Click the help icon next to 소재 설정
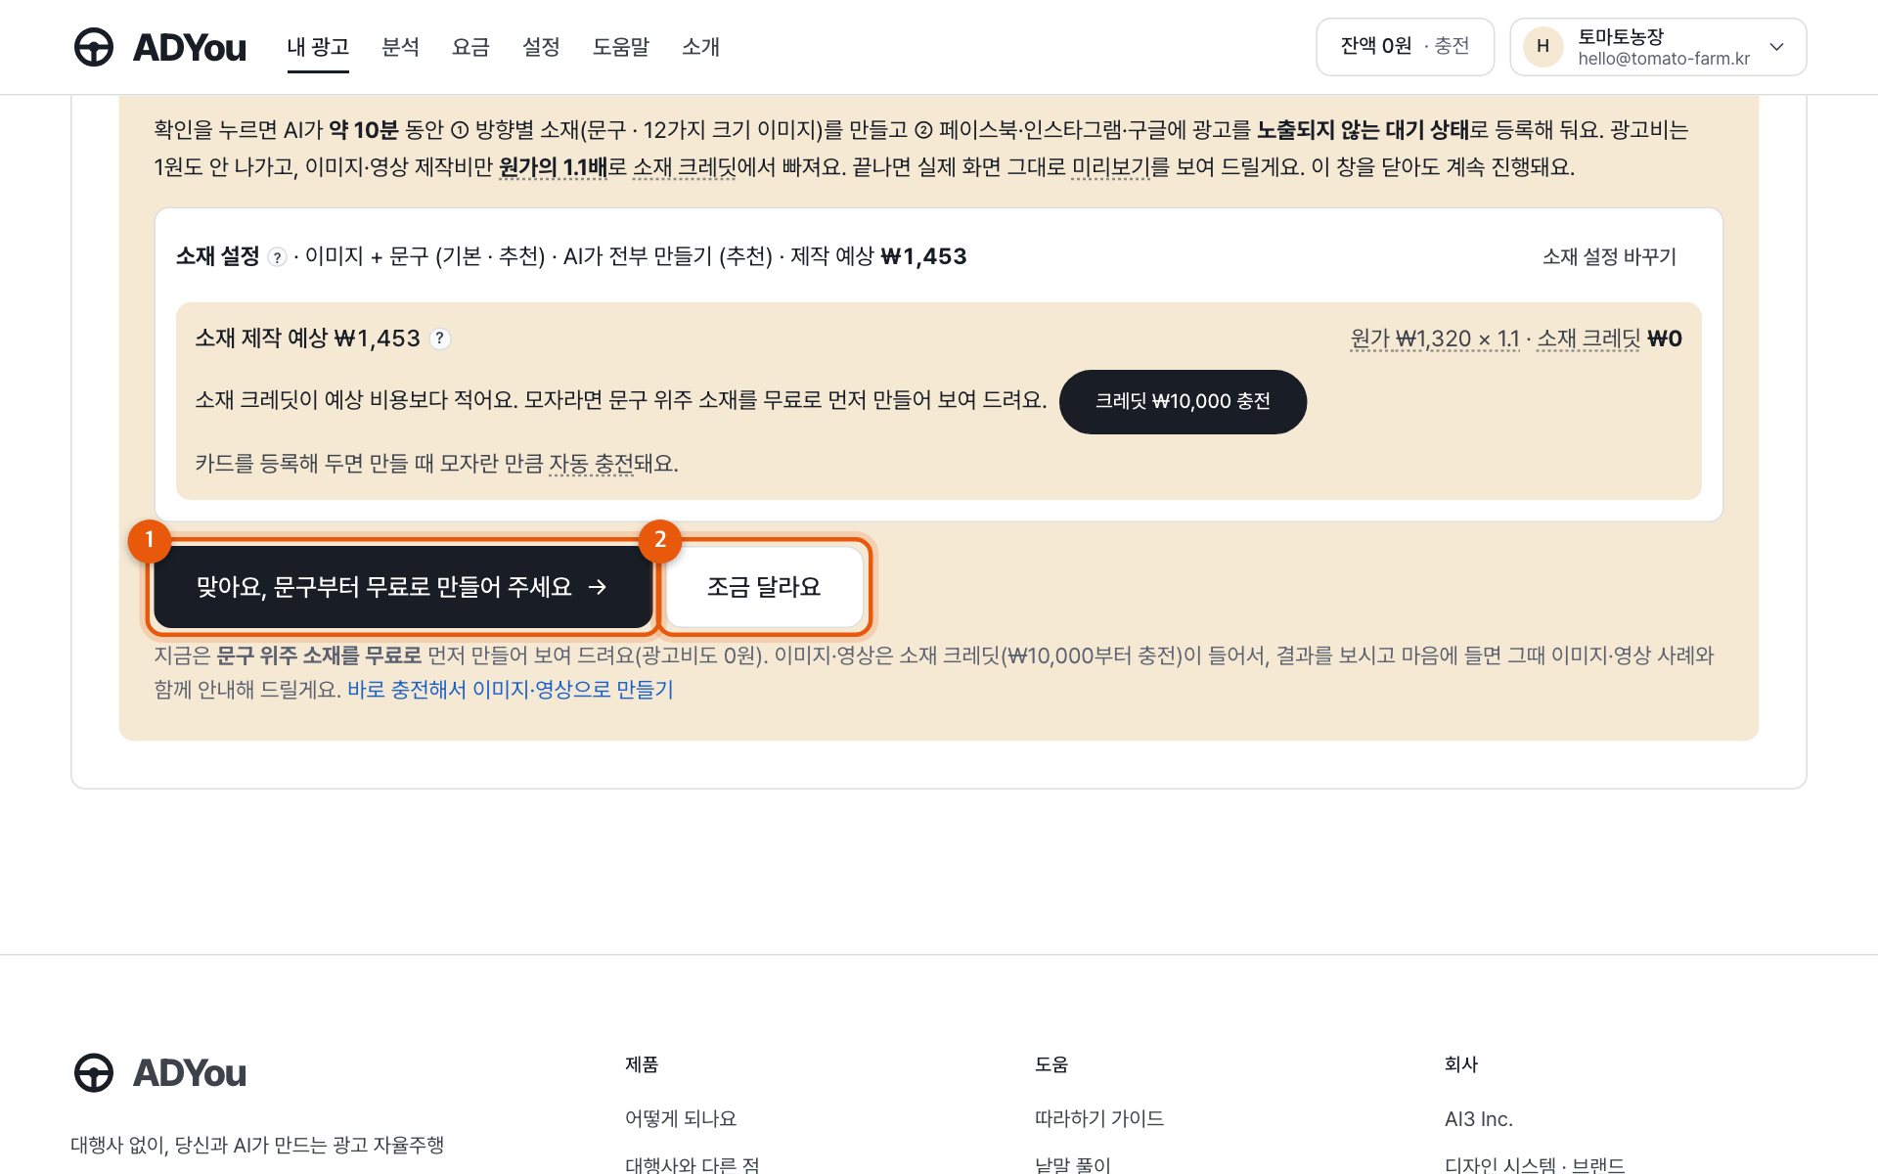Viewport: 1878px width, 1174px height. (277, 257)
